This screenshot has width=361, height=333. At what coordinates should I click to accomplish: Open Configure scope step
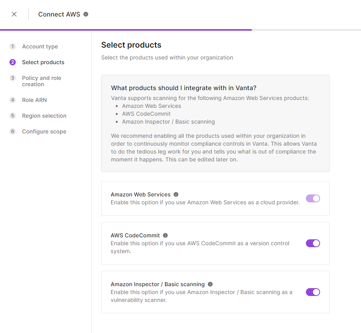point(44,131)
